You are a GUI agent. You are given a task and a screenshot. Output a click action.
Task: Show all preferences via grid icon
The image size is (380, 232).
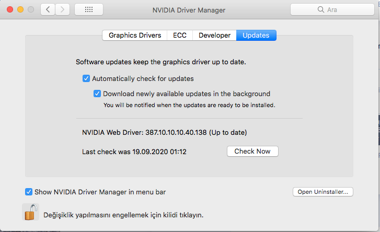[x=89, y=9]
